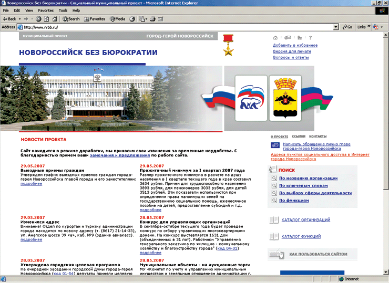The image size is (389, 283).
Task: Open the File menu
Action: click(x=6, y=11)
